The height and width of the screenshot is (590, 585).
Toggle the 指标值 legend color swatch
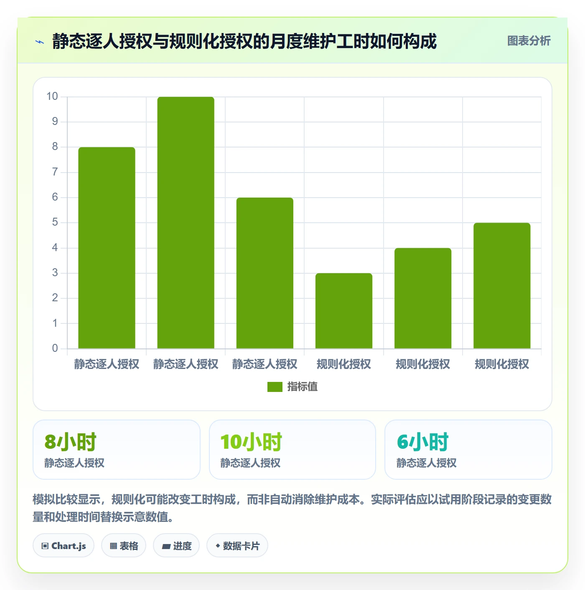tap(275, 387)
